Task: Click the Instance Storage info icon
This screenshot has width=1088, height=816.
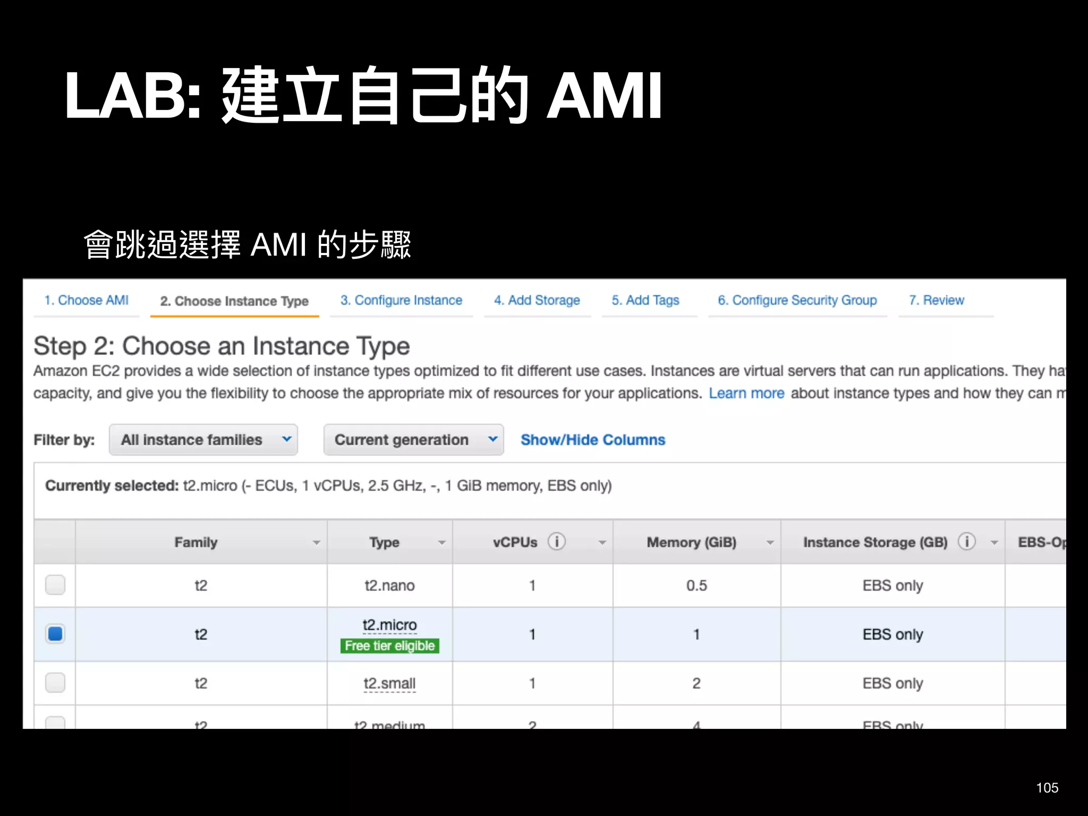Action: [966, 541]
